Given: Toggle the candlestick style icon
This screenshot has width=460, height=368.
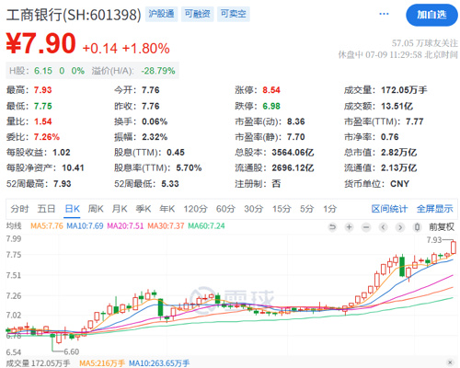Looking at the screenshot, I should 417,227.
